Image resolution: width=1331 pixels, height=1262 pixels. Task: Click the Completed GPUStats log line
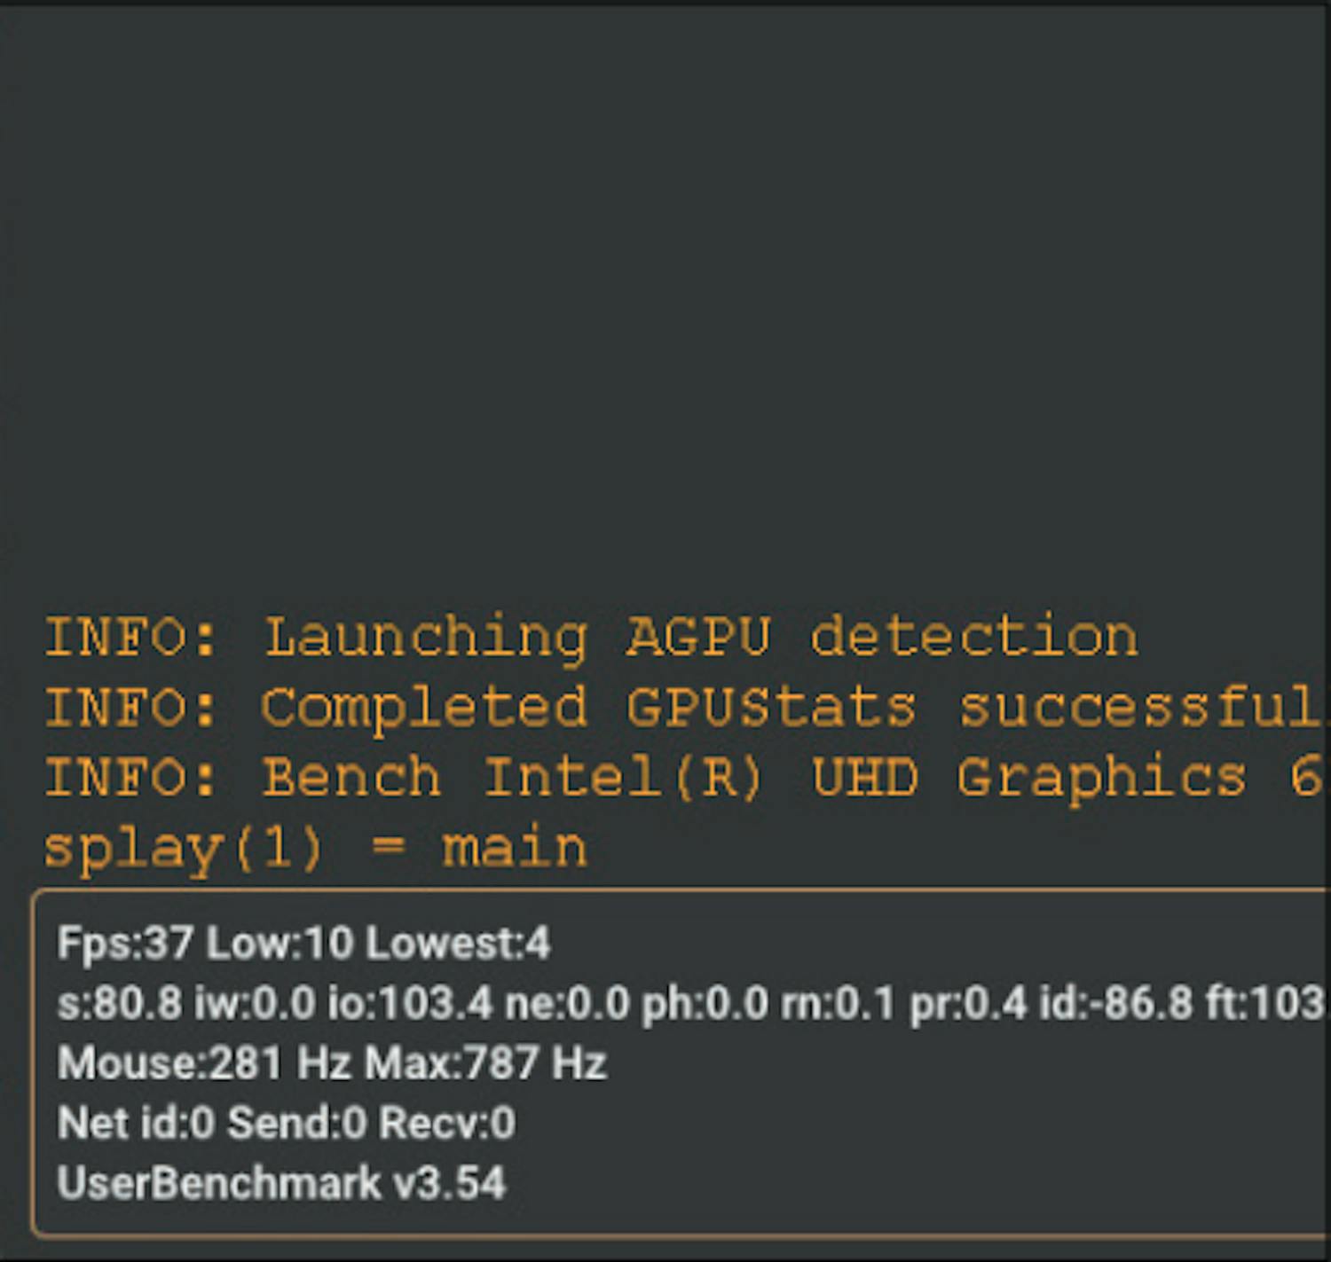pyautogui.click(x=683, y=708)
